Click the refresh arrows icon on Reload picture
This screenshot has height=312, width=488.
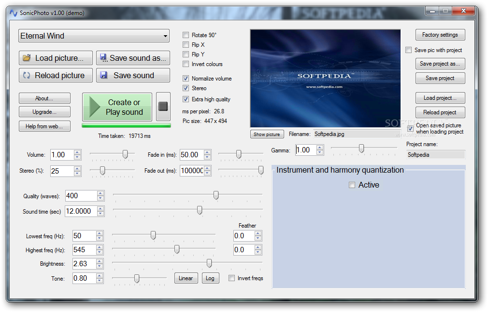tap(27, 75)
